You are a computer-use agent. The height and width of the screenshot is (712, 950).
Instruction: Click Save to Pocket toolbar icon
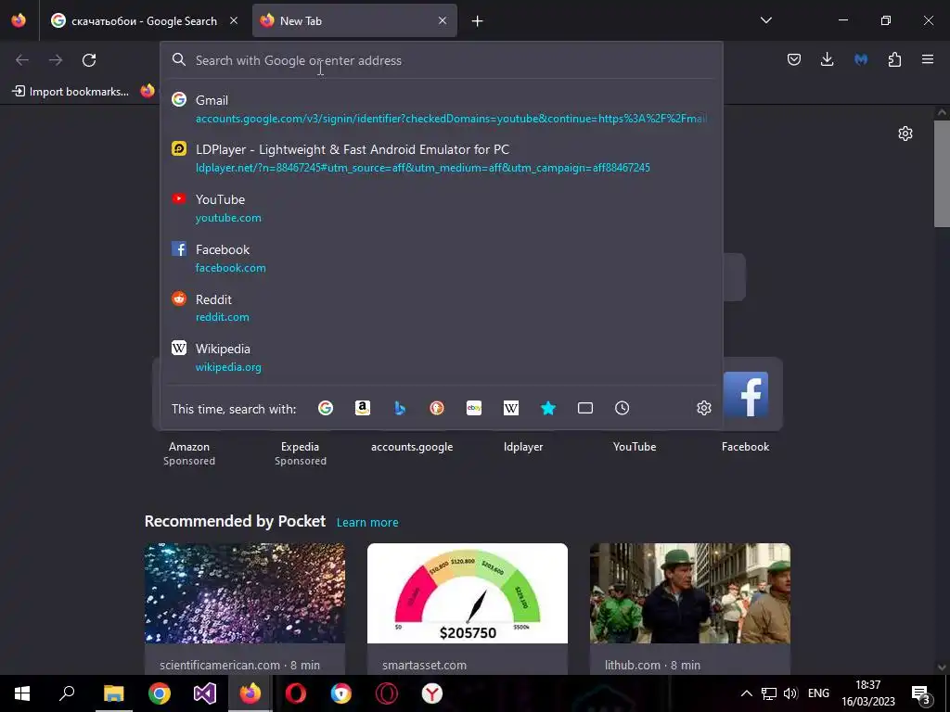794,59
